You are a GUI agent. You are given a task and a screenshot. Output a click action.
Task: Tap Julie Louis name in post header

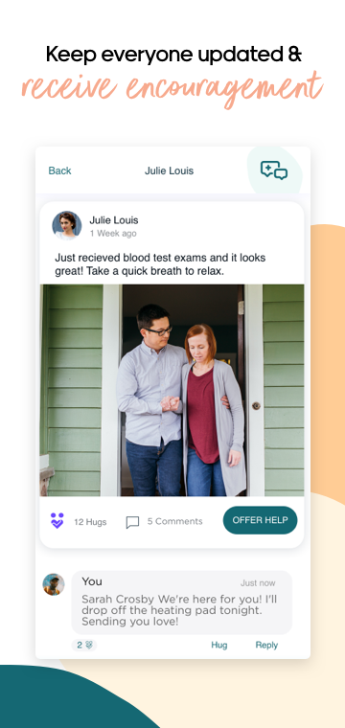click(x=114, y=220)
